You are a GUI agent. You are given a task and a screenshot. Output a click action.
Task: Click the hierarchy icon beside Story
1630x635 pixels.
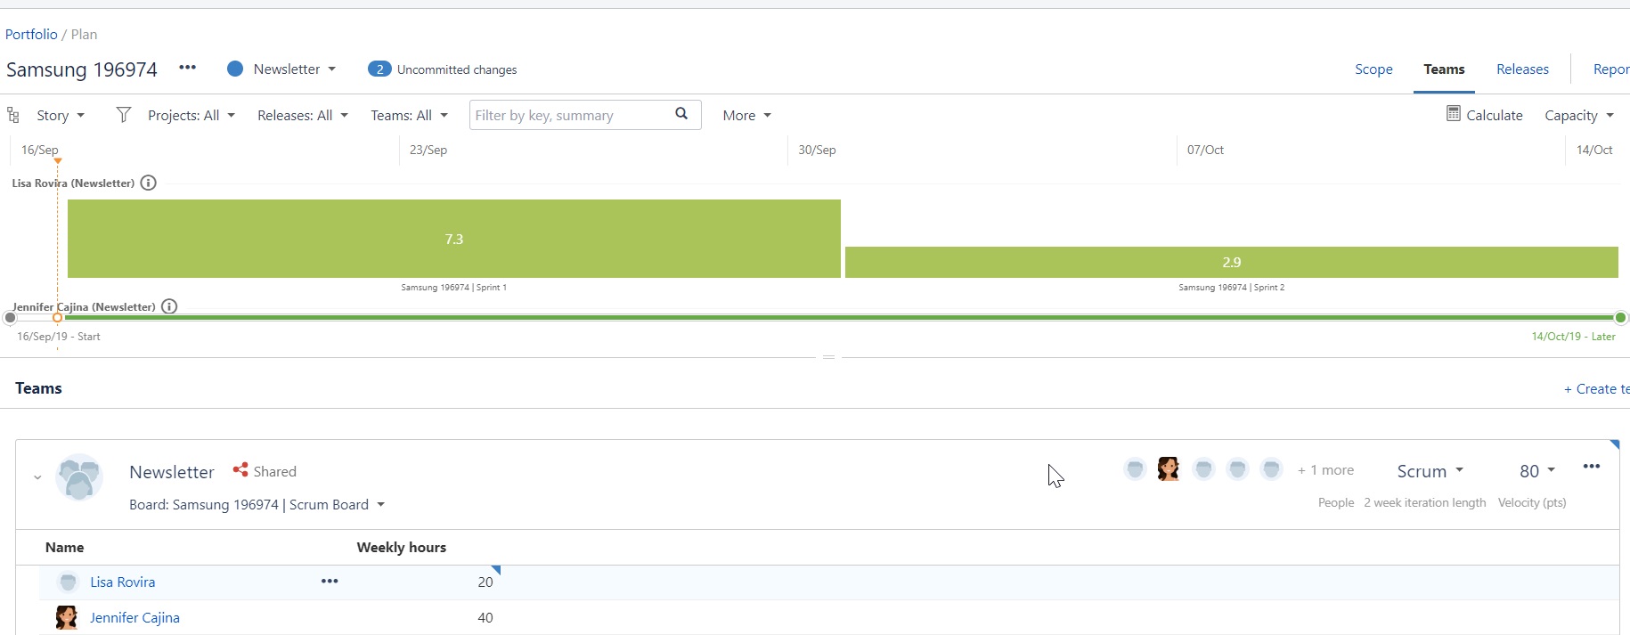(x=13, y=115)
